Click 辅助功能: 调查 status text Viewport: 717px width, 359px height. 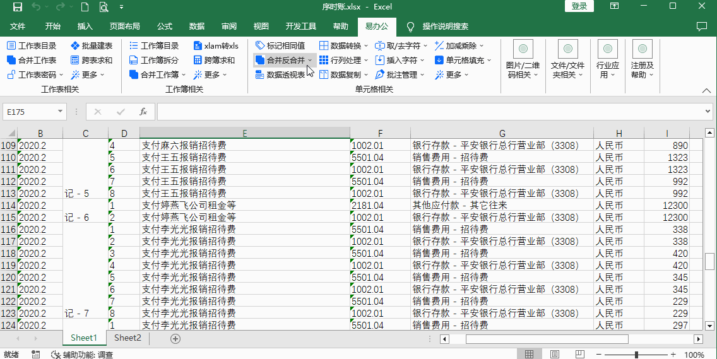(88, 355)
